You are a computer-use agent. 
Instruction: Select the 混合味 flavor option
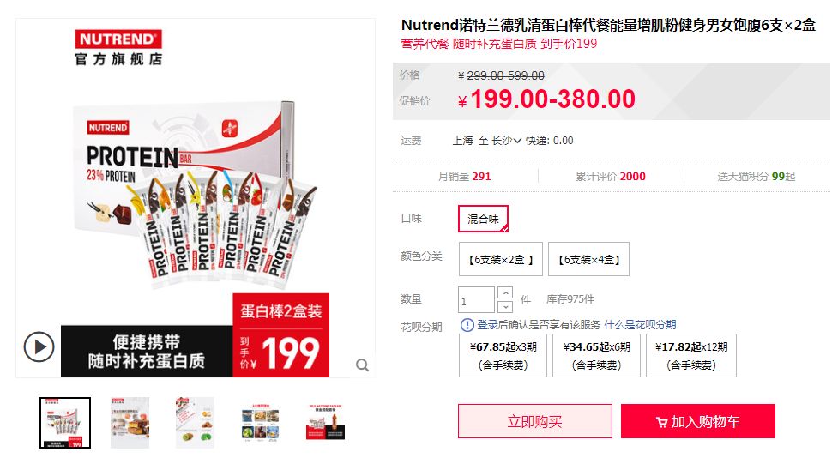point(483,219)
